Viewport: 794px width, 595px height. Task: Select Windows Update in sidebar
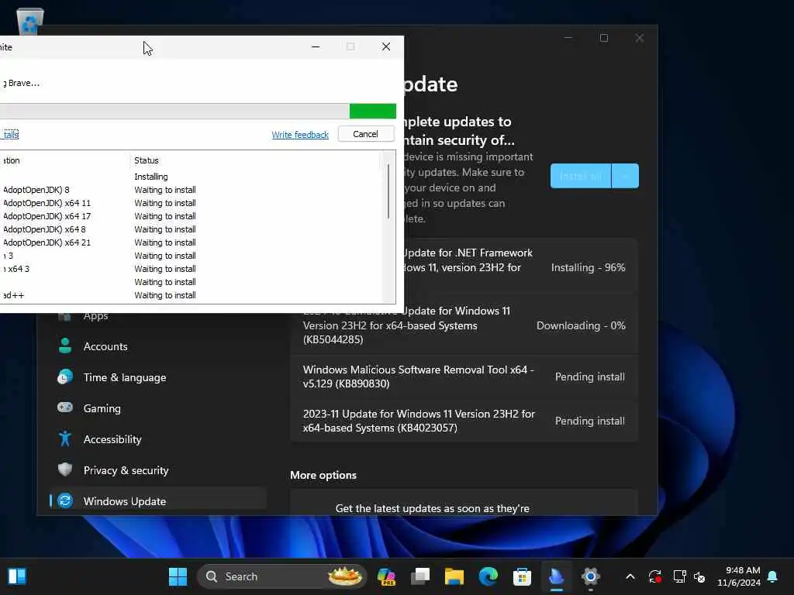(x=158, y=501)
